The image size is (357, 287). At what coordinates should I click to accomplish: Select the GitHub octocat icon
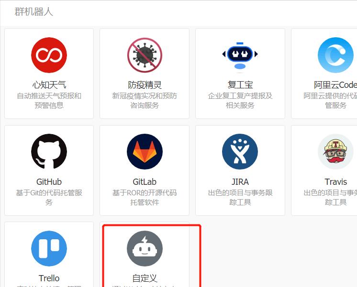click(x=49, y=151)
